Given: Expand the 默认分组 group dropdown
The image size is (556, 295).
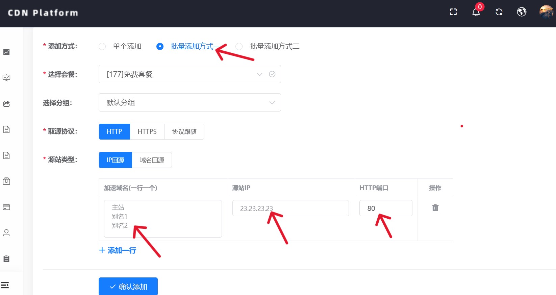Looking at the screenshot, I should (190, 102).
